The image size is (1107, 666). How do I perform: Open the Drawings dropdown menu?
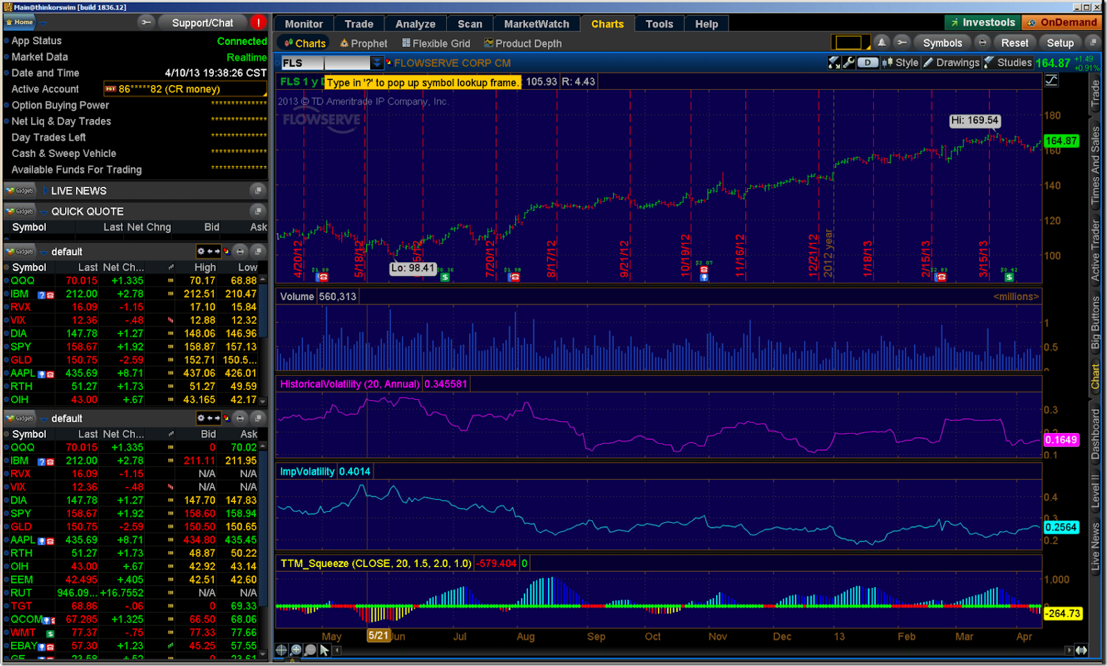click(951, 62)
